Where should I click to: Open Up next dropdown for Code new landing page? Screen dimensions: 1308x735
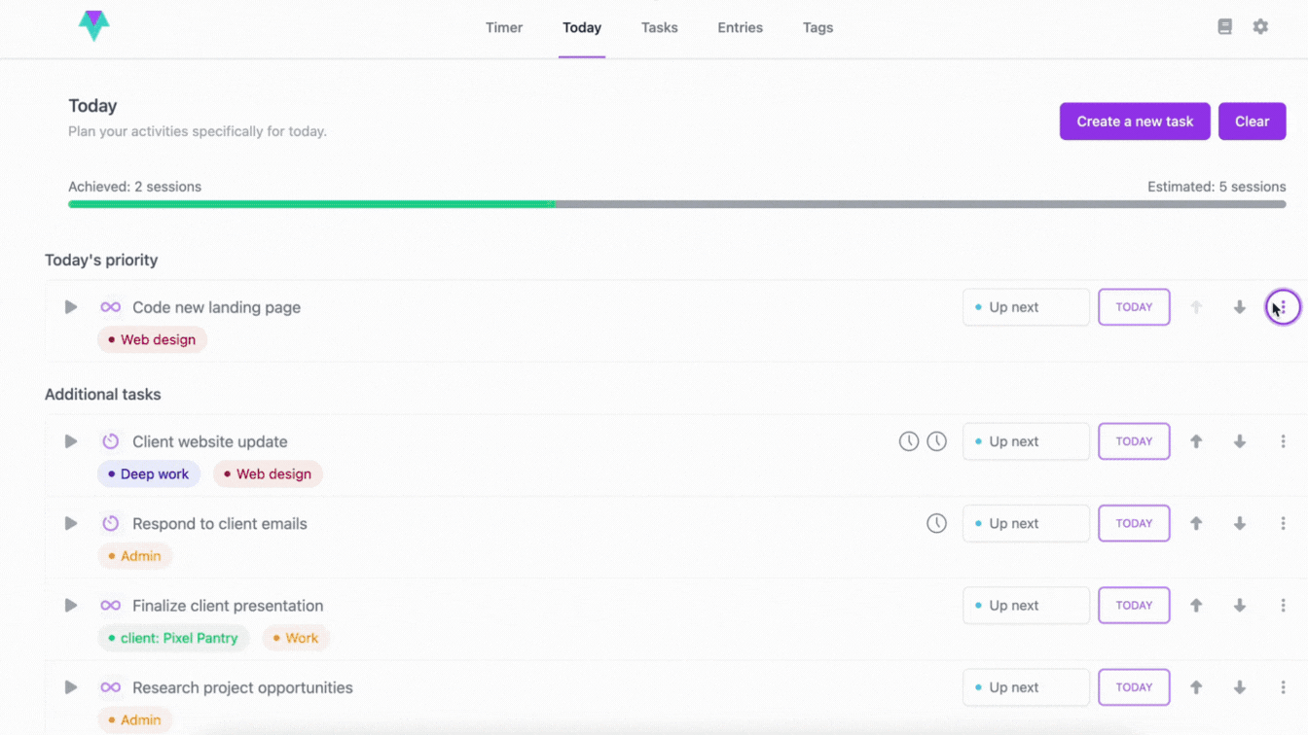tap(1026, 307)
